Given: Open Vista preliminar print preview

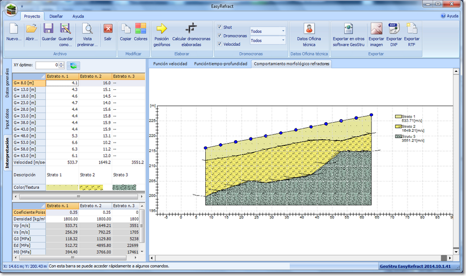Looking at the screenshot, I should pyautogui.click(x=87, y=29).
